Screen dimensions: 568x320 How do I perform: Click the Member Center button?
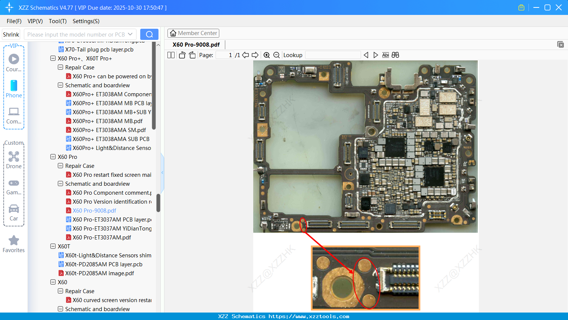[x=193, y=33]
